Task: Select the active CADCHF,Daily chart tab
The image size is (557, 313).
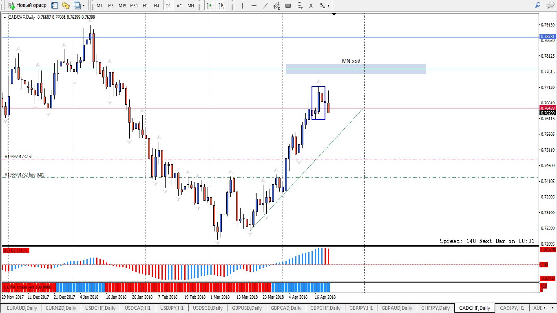Action: 475,308
